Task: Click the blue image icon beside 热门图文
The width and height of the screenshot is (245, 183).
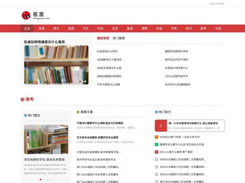Action: pos(26,116)
